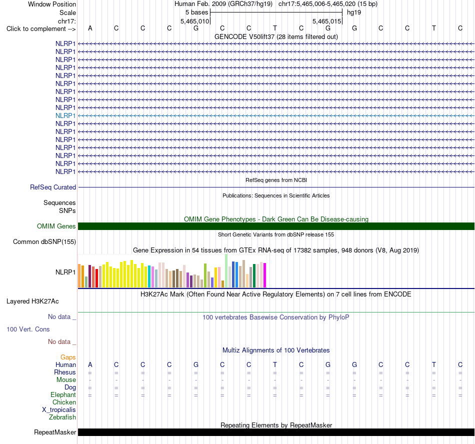Click the tallest light-green GTEx expression bar
The image size is (475, 444).
pos(226,271)
